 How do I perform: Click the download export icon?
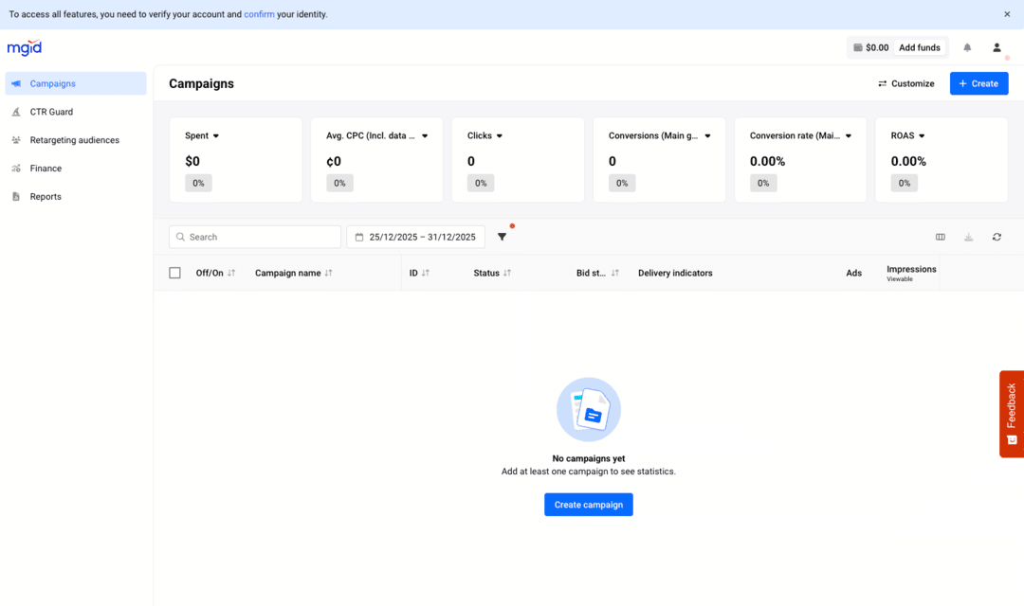point(968,237)
